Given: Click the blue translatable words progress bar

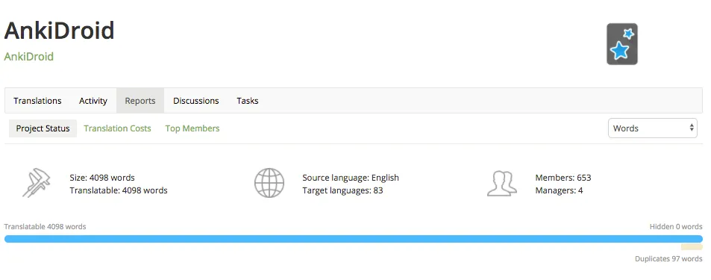Looking at the screenshot, I should point(353,239).
